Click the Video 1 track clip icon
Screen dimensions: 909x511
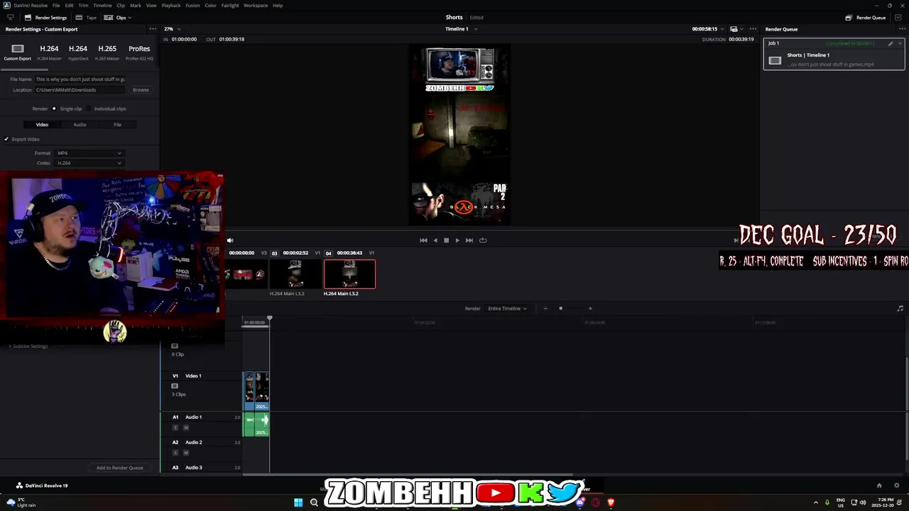[175, 385]
